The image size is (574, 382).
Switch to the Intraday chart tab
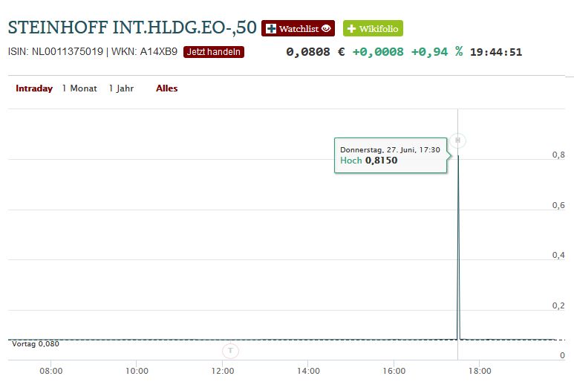[x=34, y=88]
